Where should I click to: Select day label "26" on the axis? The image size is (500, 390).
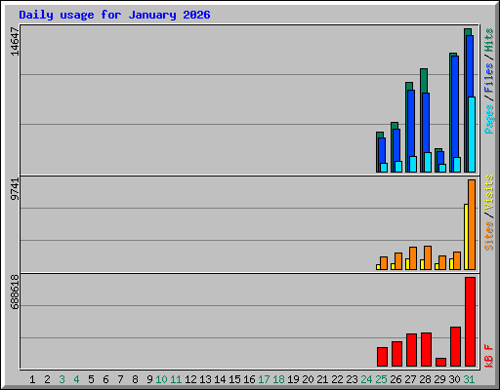pyautogui.click(x=396, y=379)
